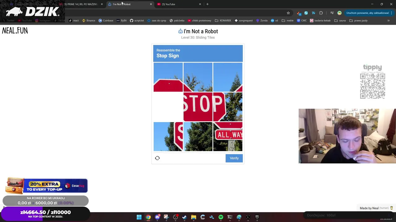Open File Explorer from the taskbar
This screenshot has height=222, width=396.
click(193, 217)
